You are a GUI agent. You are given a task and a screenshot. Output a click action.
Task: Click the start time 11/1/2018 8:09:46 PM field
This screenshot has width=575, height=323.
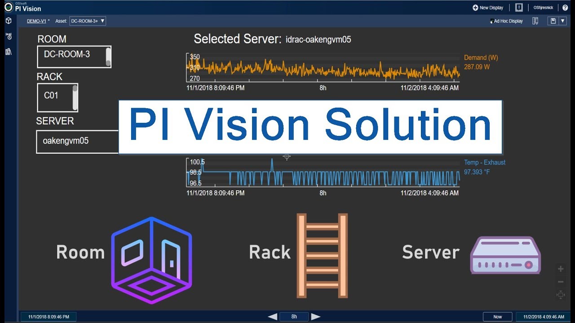[x=49, y=317]
